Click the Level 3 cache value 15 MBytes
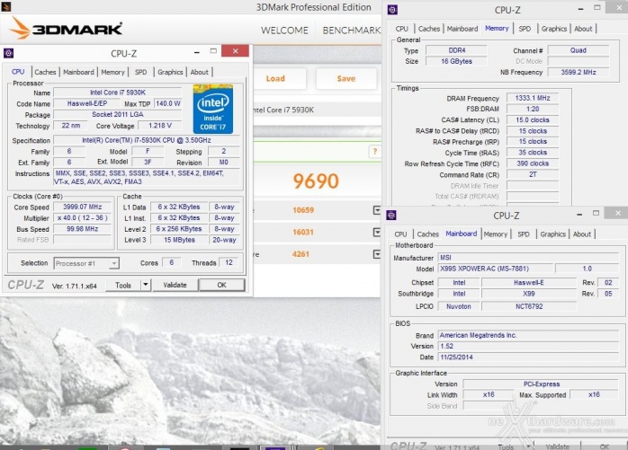Image resolution: width=628 pixels, height=450 pixels. pos(179,240)
